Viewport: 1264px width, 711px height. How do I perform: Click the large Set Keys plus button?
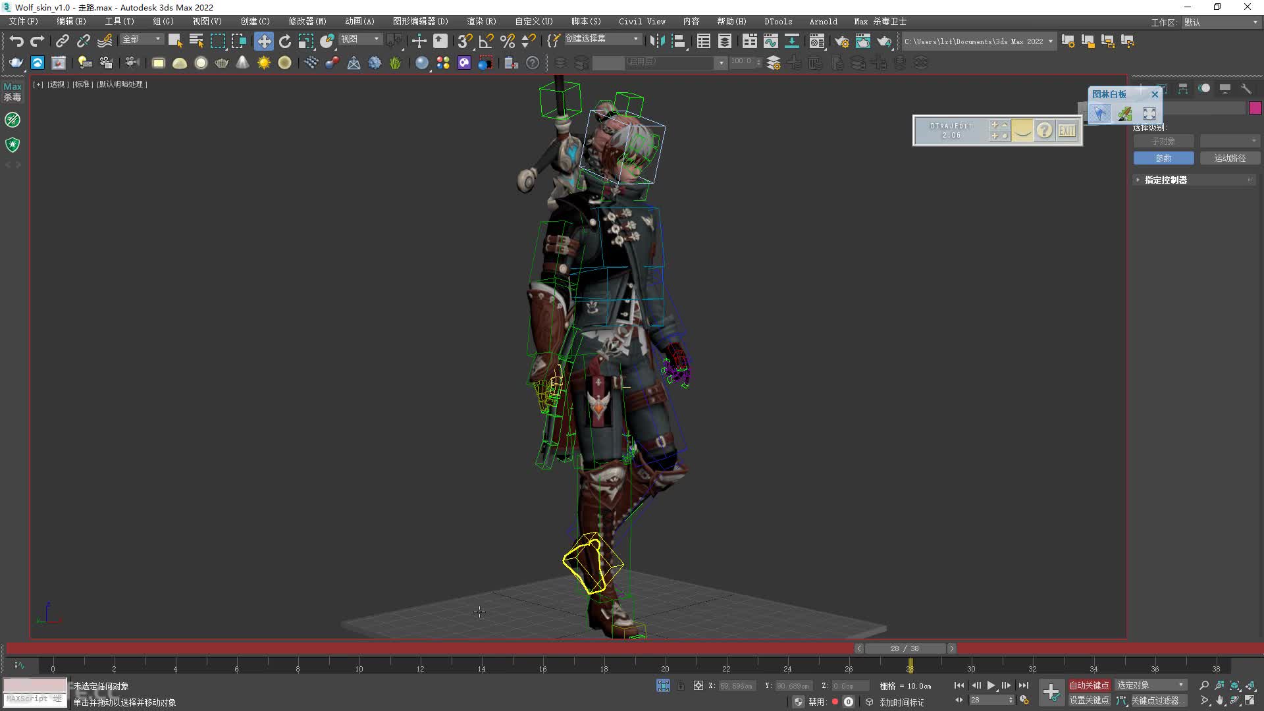[x=1051, y=693]
